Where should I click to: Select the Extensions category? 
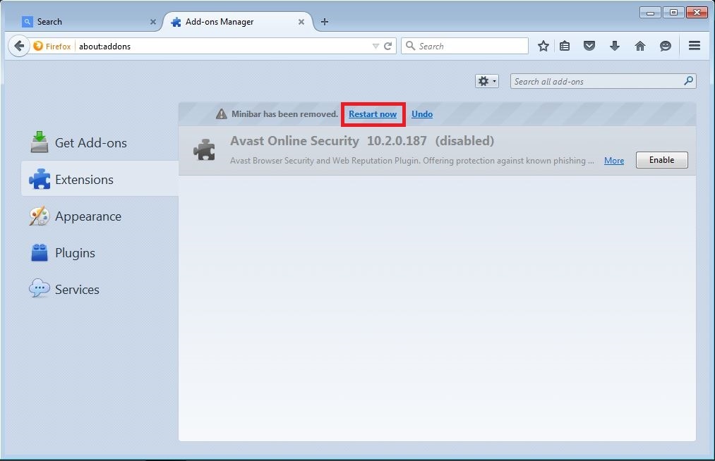pyautogui.click(x=100, y=179)
